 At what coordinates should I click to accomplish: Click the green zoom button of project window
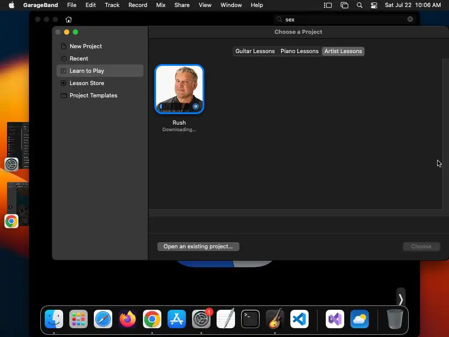point(75,32)
